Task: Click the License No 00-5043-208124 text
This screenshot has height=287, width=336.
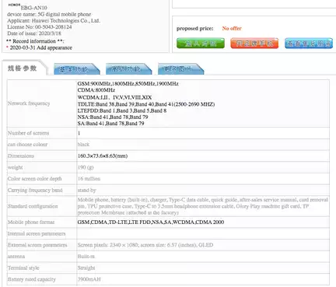Action: pyautogui.click(x=40, y=27)
